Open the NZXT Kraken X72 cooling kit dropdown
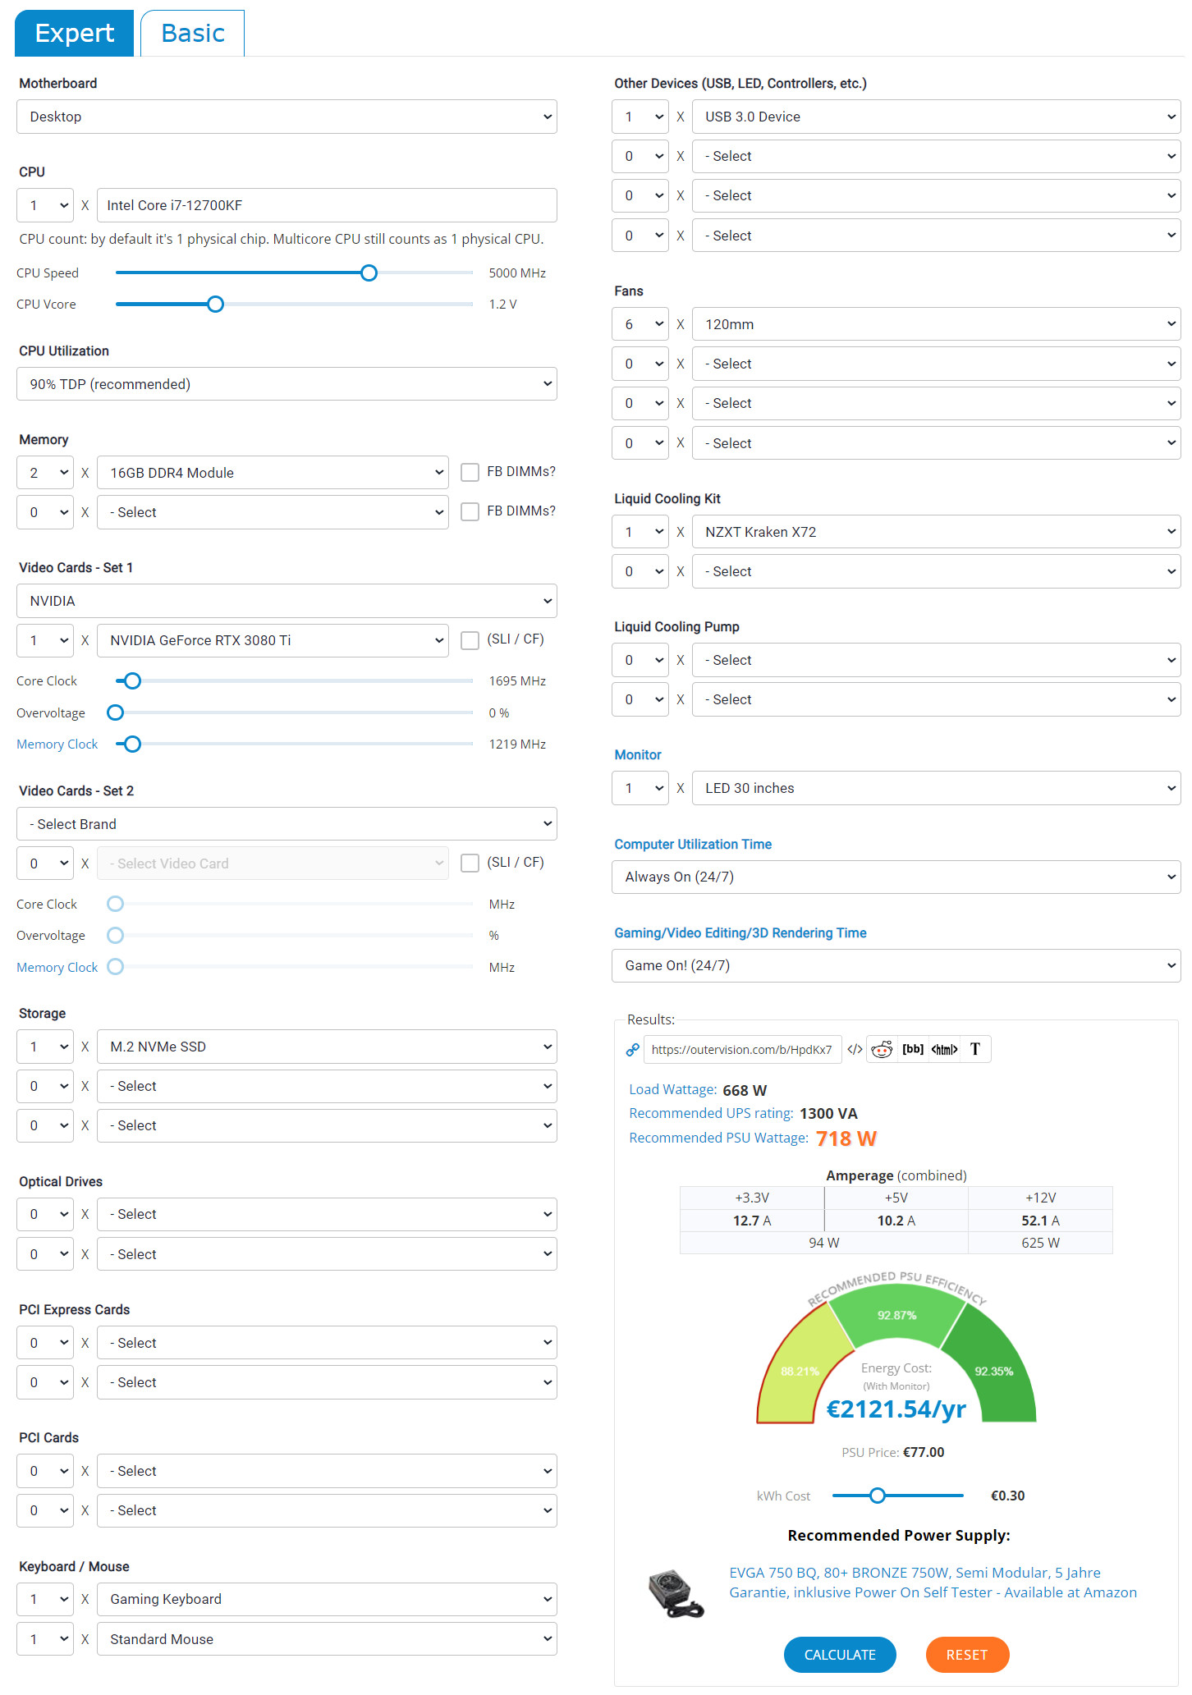Viewport: 1192px width, 1695px height. tap(936, 532)
